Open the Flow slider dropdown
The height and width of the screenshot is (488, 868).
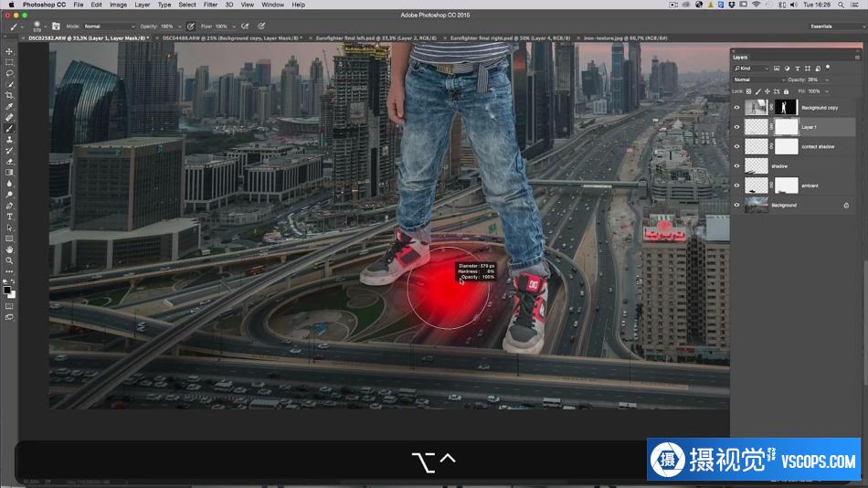[x=234, y=27]
